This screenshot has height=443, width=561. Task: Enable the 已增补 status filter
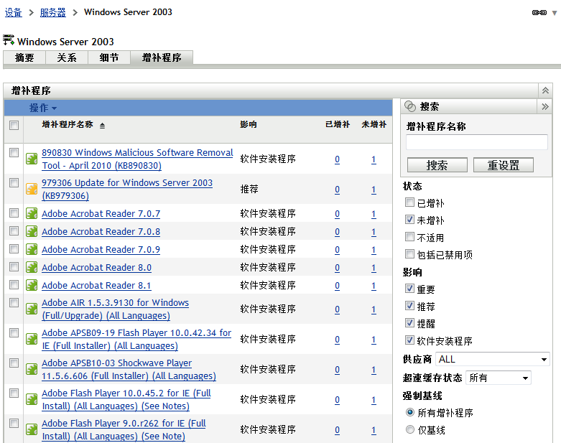point(409,202)
